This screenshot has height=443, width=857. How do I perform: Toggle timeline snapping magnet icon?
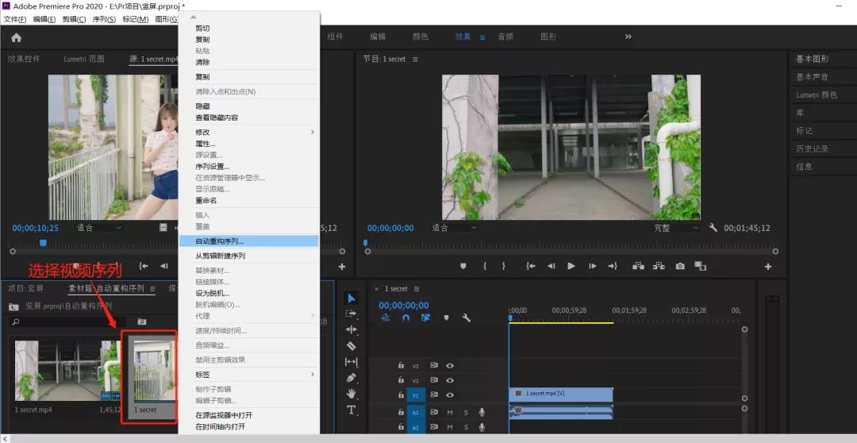(x=405, y=318)
